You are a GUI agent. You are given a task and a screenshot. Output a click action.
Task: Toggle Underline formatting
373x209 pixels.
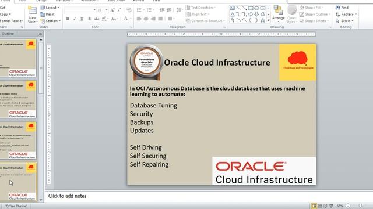pyautogui.click(x=82, y=19)
